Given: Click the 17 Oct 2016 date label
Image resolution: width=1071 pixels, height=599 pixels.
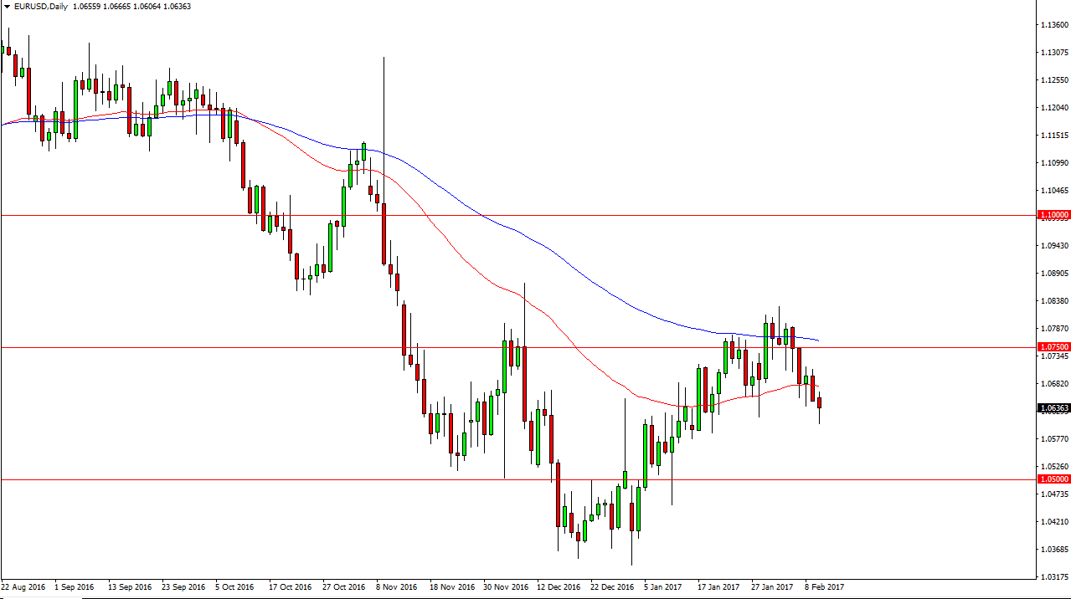Looking at the screenshot, I should tap(290, 587).
